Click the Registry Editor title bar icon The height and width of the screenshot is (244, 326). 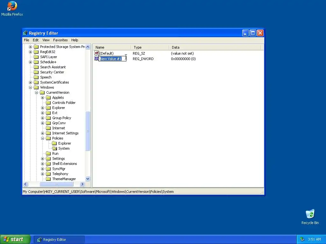tap(25, 33)
